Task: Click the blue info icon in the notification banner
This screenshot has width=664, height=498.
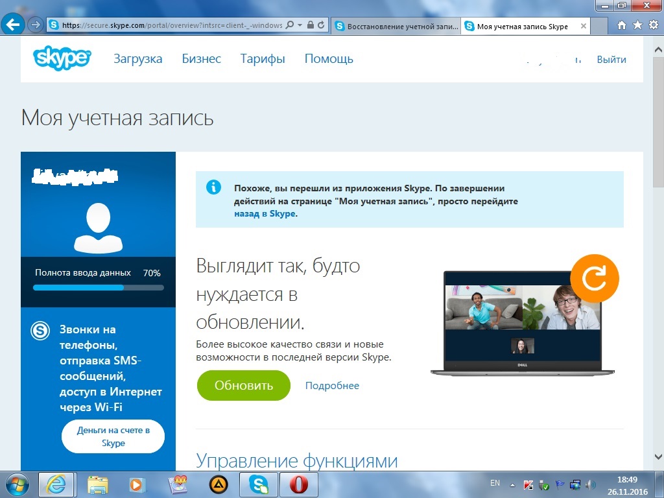Action: tap(214, 187)
